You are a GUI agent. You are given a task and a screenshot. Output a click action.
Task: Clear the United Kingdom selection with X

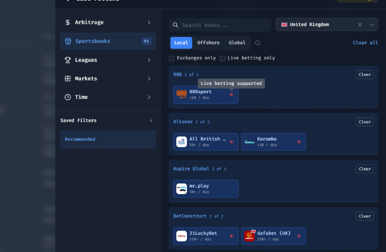(x=360, y=25)
